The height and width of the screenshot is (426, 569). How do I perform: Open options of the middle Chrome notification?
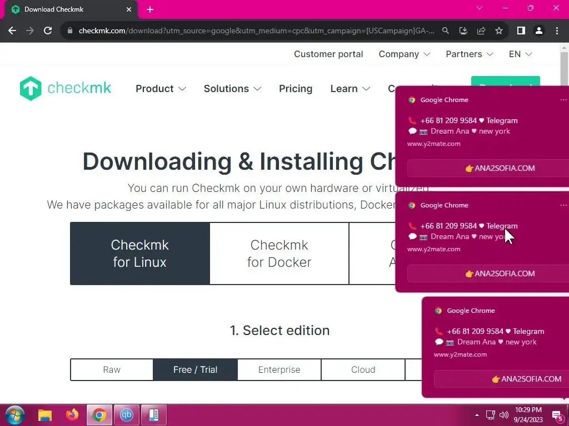(563, 205)
